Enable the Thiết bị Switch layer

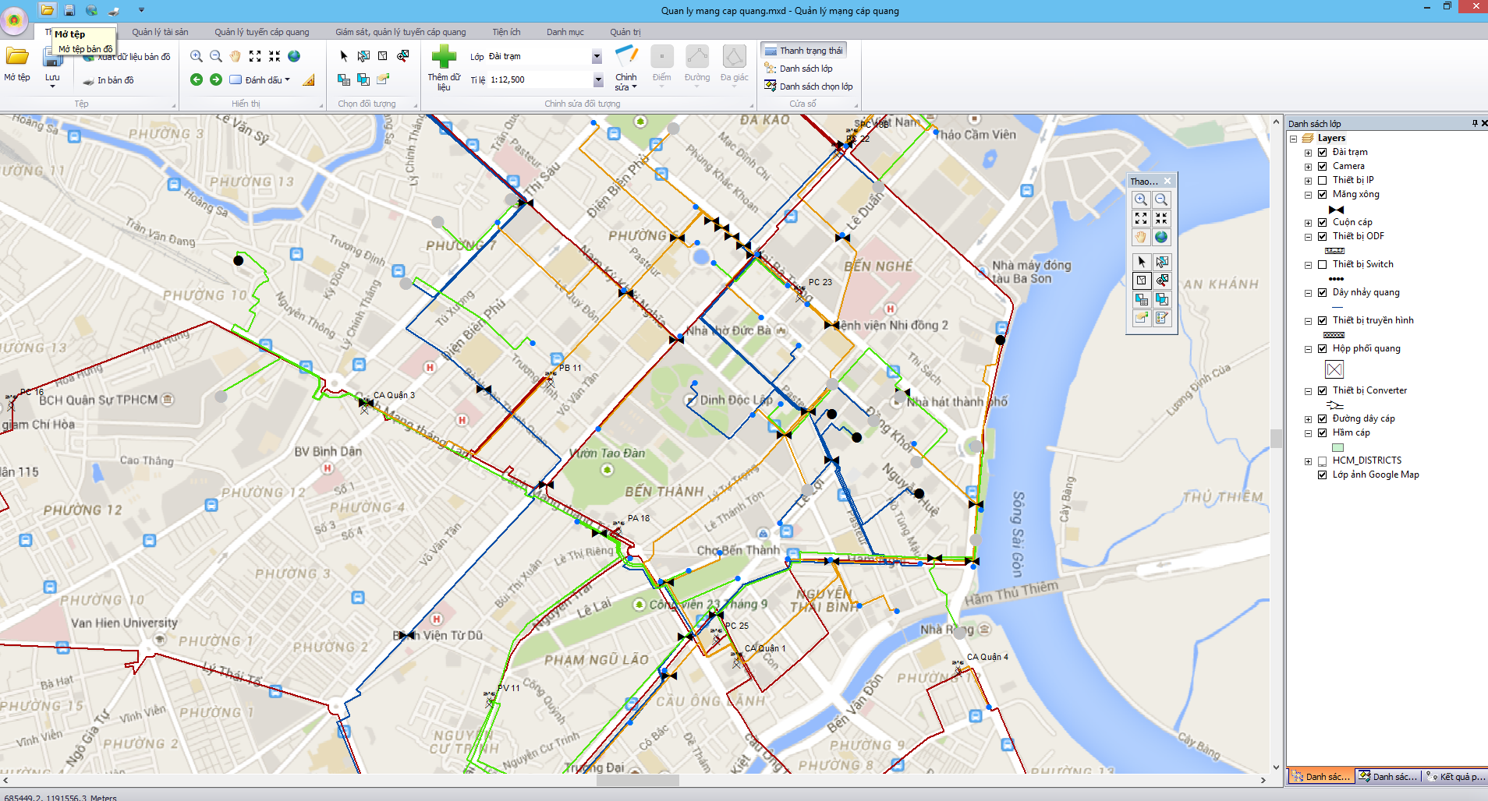(1323, 264)
